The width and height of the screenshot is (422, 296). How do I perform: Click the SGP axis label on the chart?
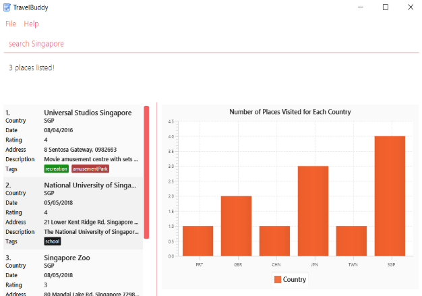pos(391,265)
